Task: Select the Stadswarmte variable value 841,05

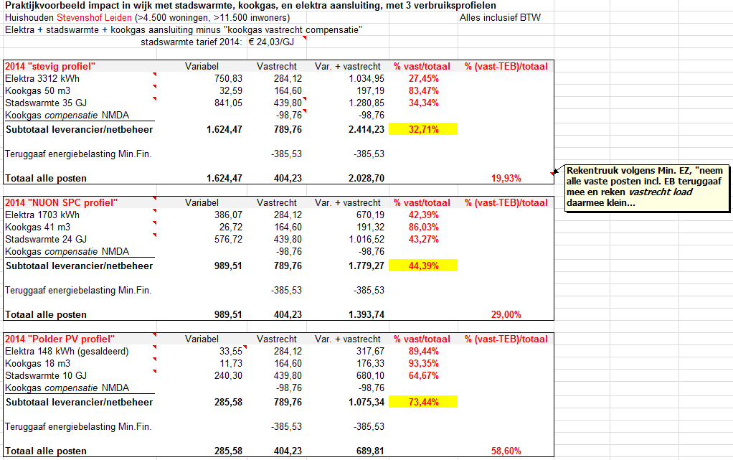Action: coord(228,103)
